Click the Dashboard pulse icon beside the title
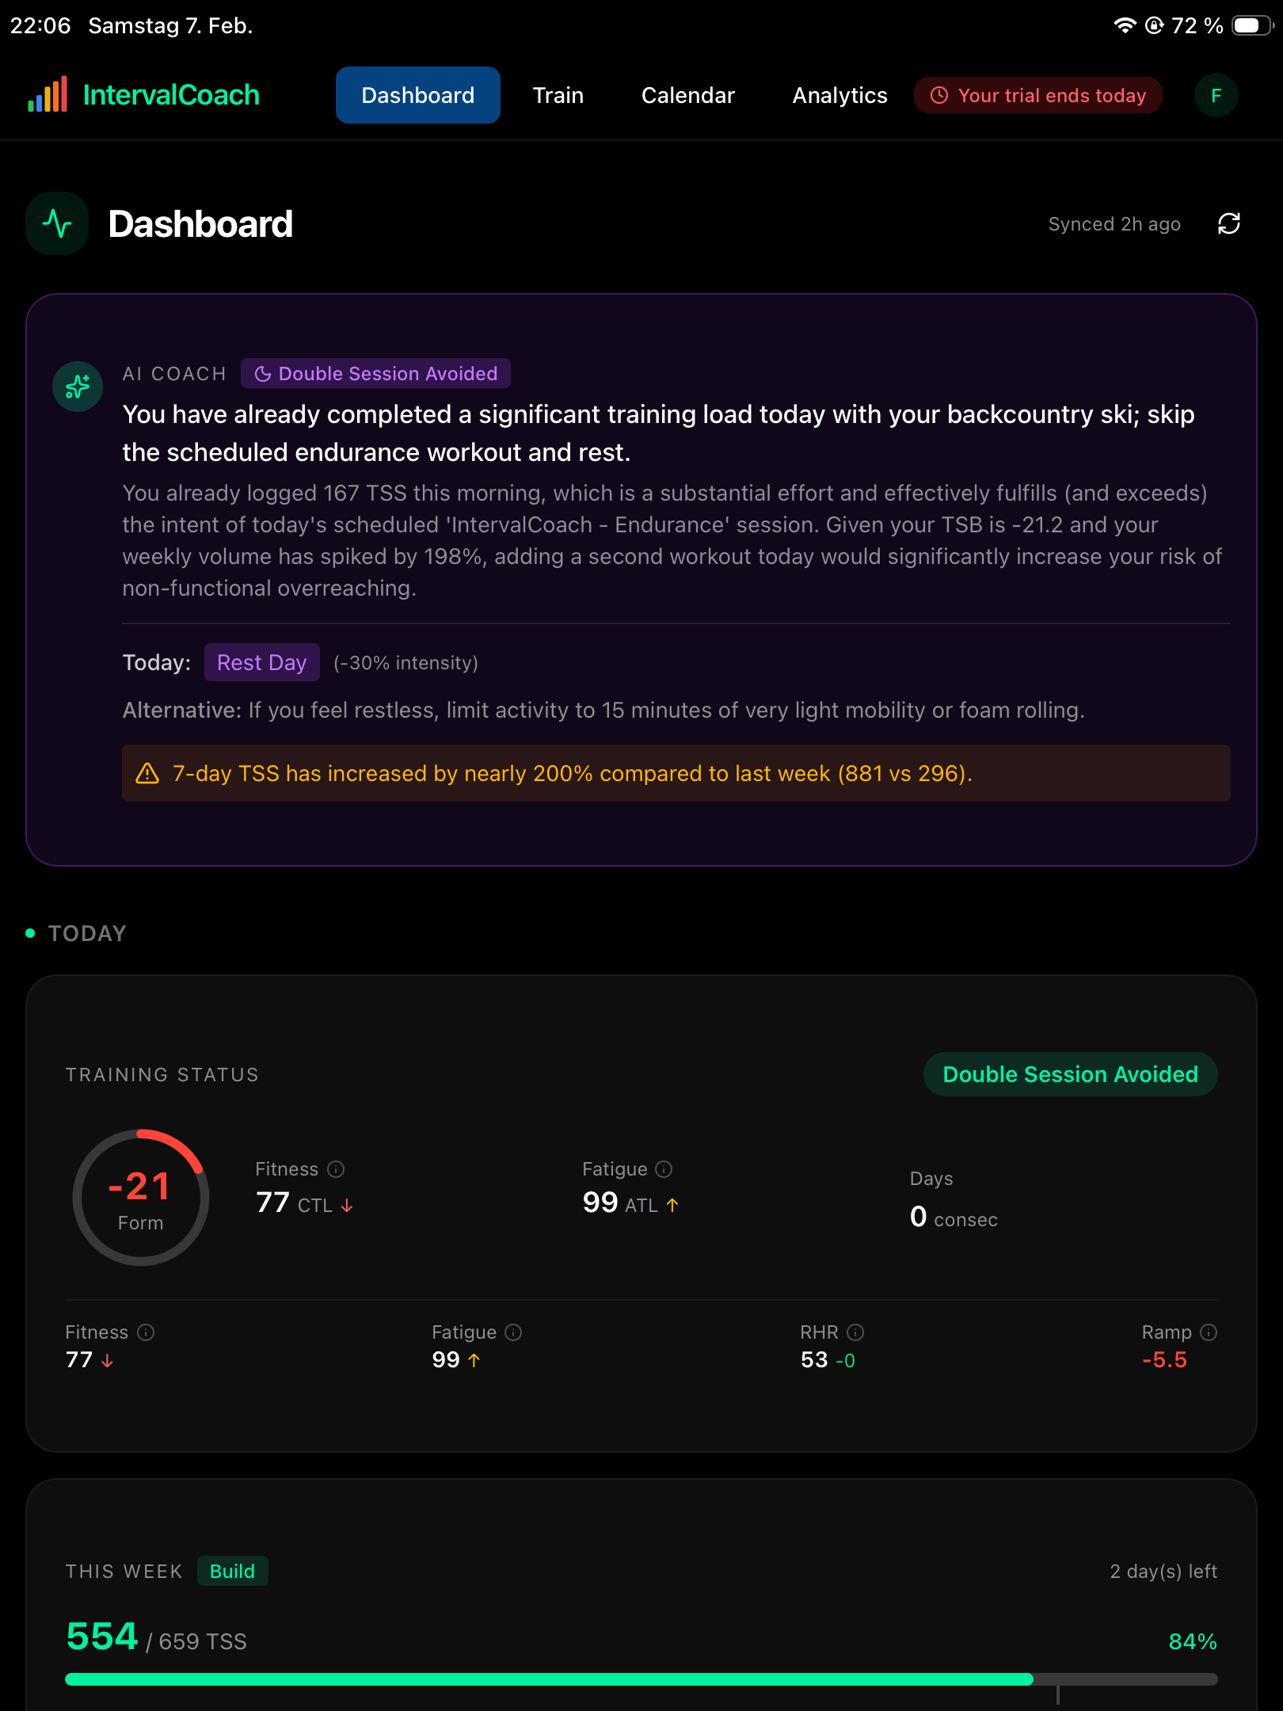This screenshot has height=1711, width=1283. 57,223
